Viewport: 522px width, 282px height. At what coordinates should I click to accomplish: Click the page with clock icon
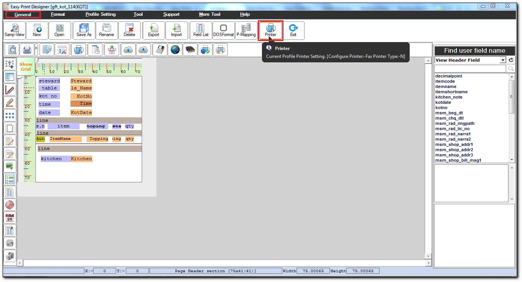[95, 50]
